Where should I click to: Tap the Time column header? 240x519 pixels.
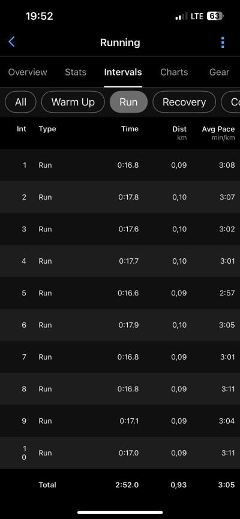[130, 129]
